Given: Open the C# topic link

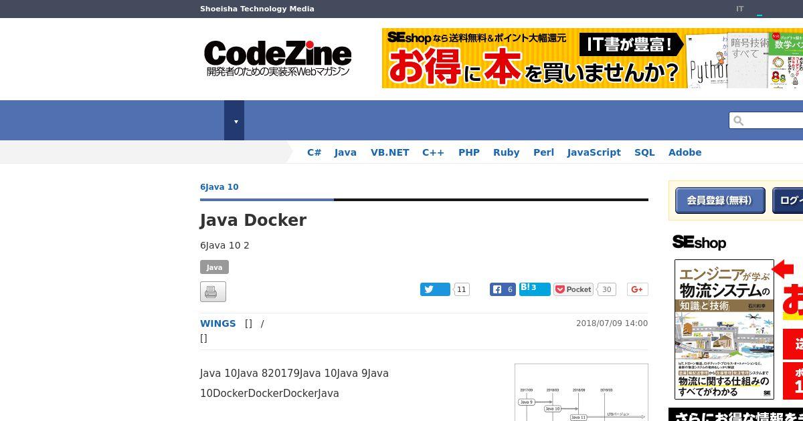Looking at the screenshot, I should [314, 152].
